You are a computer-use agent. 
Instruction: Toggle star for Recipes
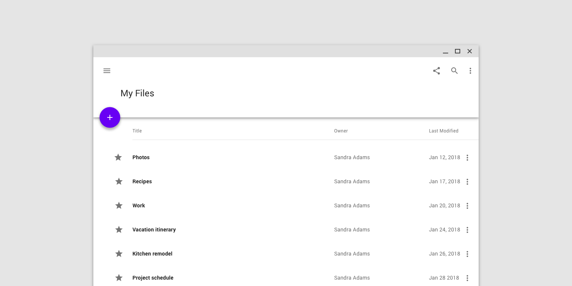[119, 181]
